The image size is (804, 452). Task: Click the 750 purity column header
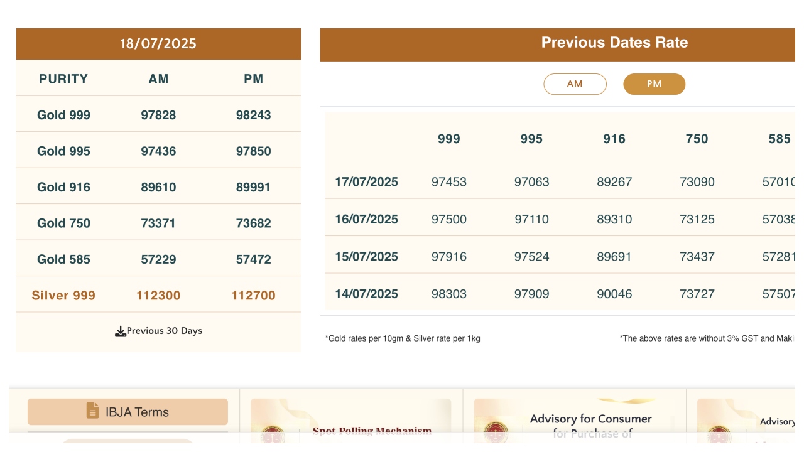(697, 139)
